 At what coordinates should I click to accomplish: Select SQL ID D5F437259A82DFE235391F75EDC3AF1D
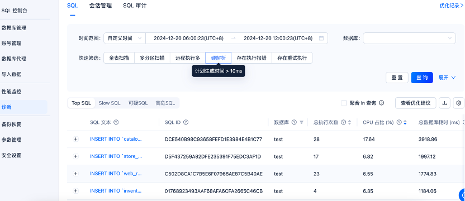click(x=213, y=156)
